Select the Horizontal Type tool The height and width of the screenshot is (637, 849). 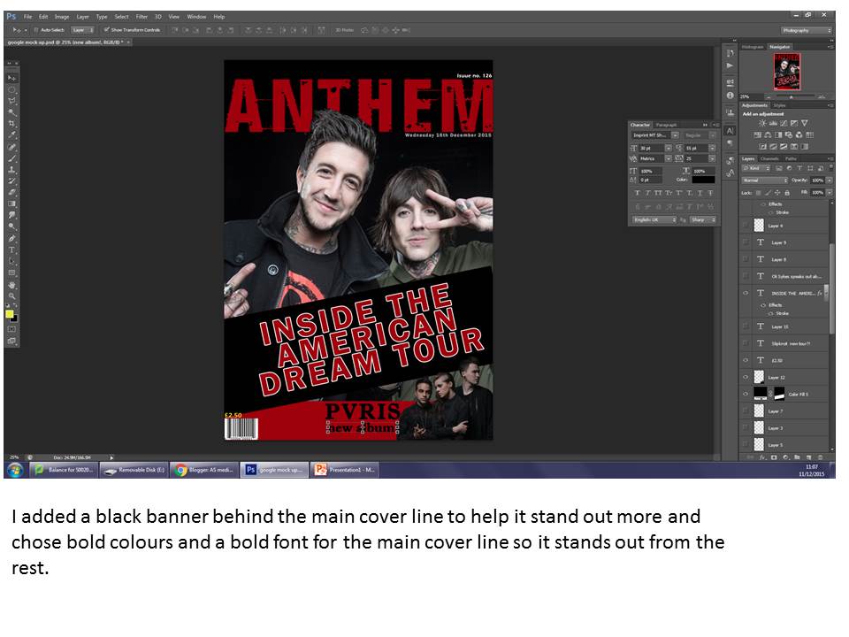(x=11, y=249)
